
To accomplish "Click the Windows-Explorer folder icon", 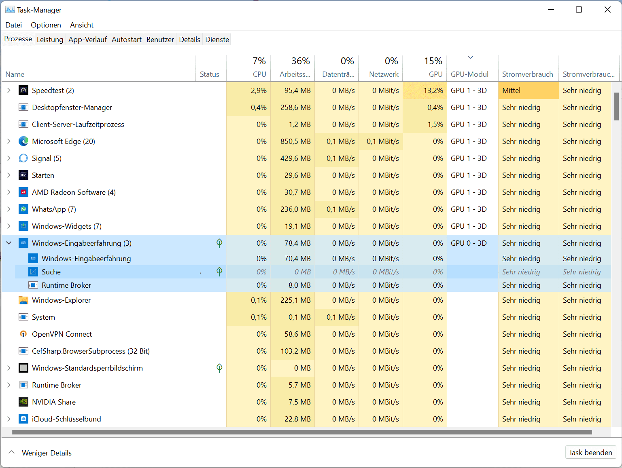I will pos(23,300).
